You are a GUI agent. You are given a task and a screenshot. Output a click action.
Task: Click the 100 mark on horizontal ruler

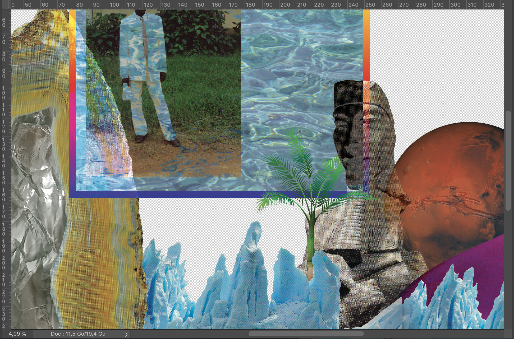[x=114, y=5]
